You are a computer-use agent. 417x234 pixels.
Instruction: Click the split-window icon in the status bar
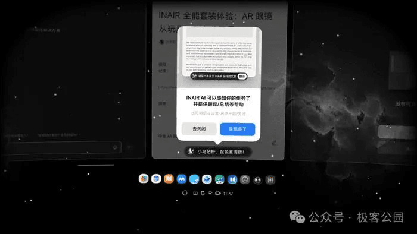pyautogui.click(x=195, y=193)
